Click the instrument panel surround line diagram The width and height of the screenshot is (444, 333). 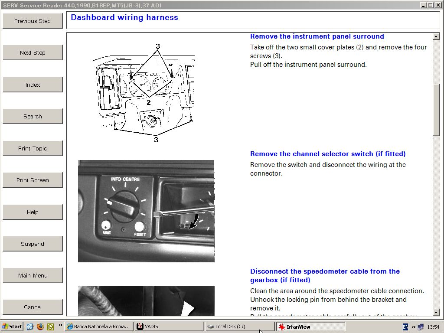coord(144,93)
